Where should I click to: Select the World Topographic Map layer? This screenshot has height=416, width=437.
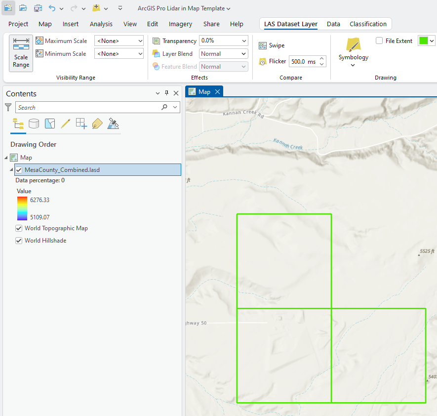tap(56, 228)
